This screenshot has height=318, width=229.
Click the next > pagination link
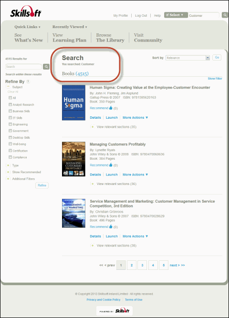tap(175, 265)
